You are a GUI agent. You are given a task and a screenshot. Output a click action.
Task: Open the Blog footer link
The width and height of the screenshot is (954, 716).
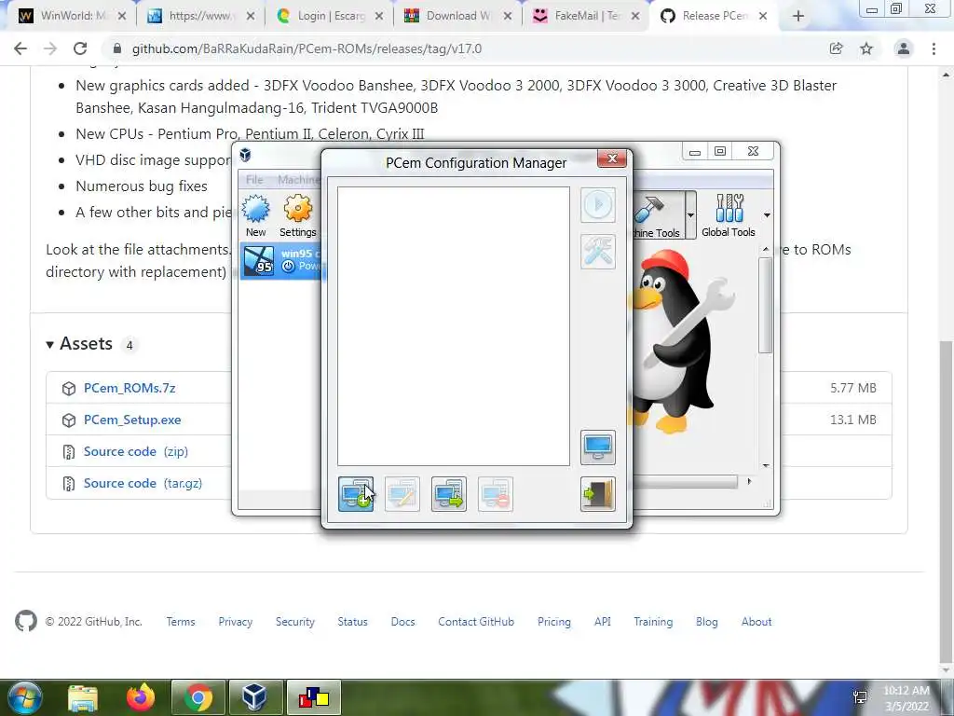[707, 622]
